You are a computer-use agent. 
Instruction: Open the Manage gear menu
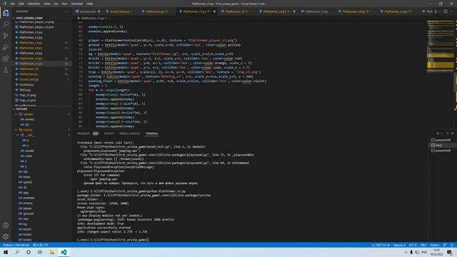[x=6, y=236]
